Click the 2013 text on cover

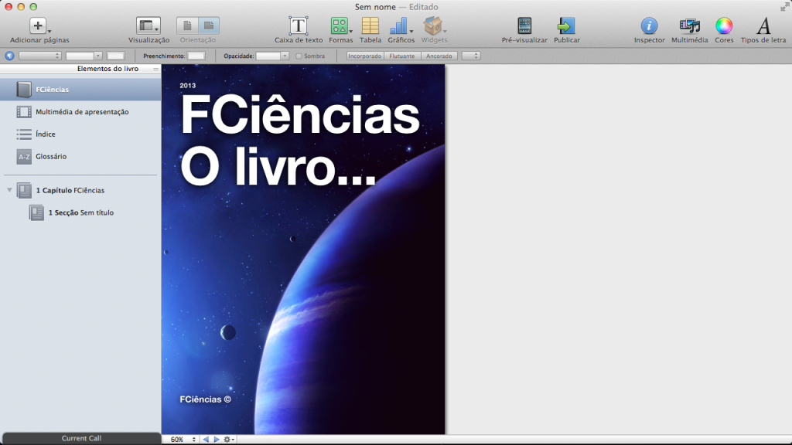point(187,85)
